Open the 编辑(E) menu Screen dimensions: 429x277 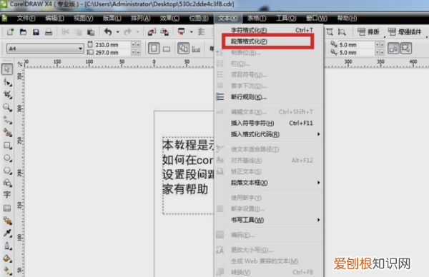click(x=55, y=19)
